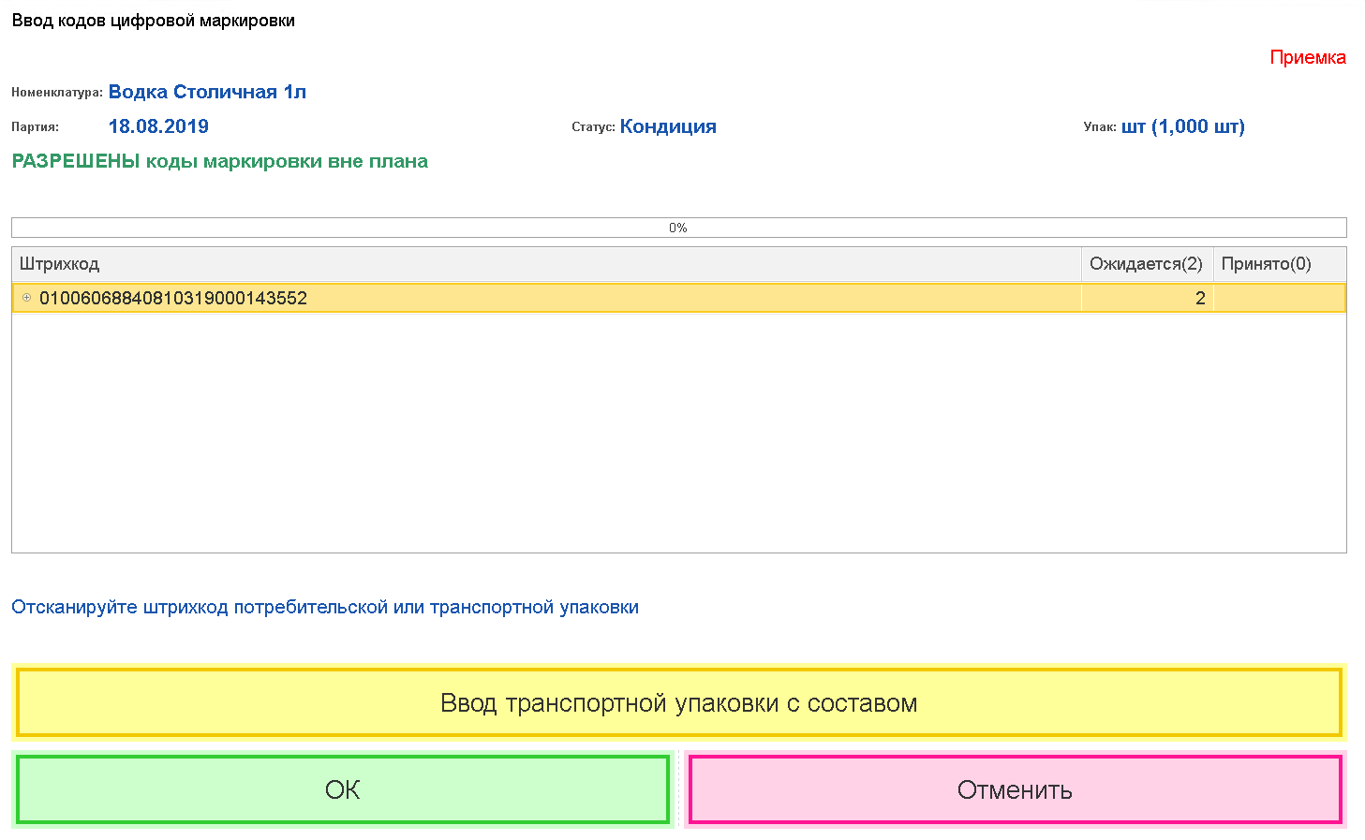Open Ввод транспортной упаковки с составом
The height and width of the screenshot is (840, 1365).
tap(678, 703)
